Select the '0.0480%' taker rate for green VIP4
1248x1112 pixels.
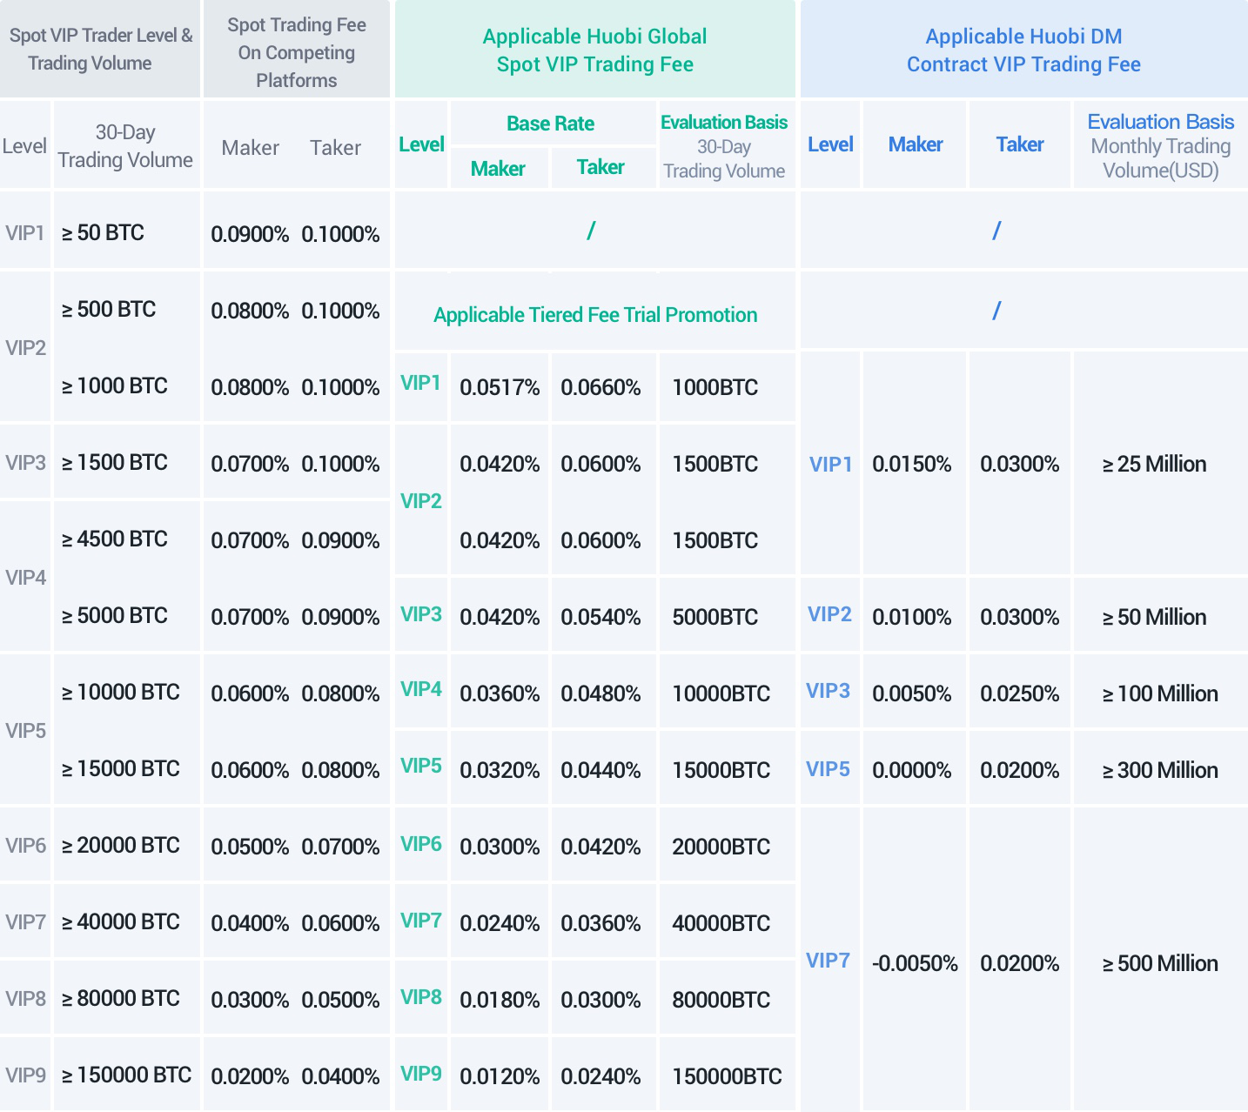(601, 693)
